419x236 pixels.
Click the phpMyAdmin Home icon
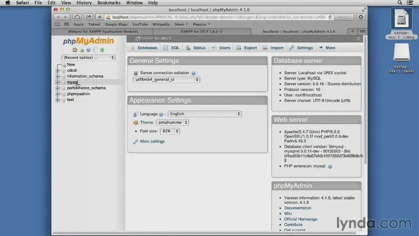[x=75, y=50]
